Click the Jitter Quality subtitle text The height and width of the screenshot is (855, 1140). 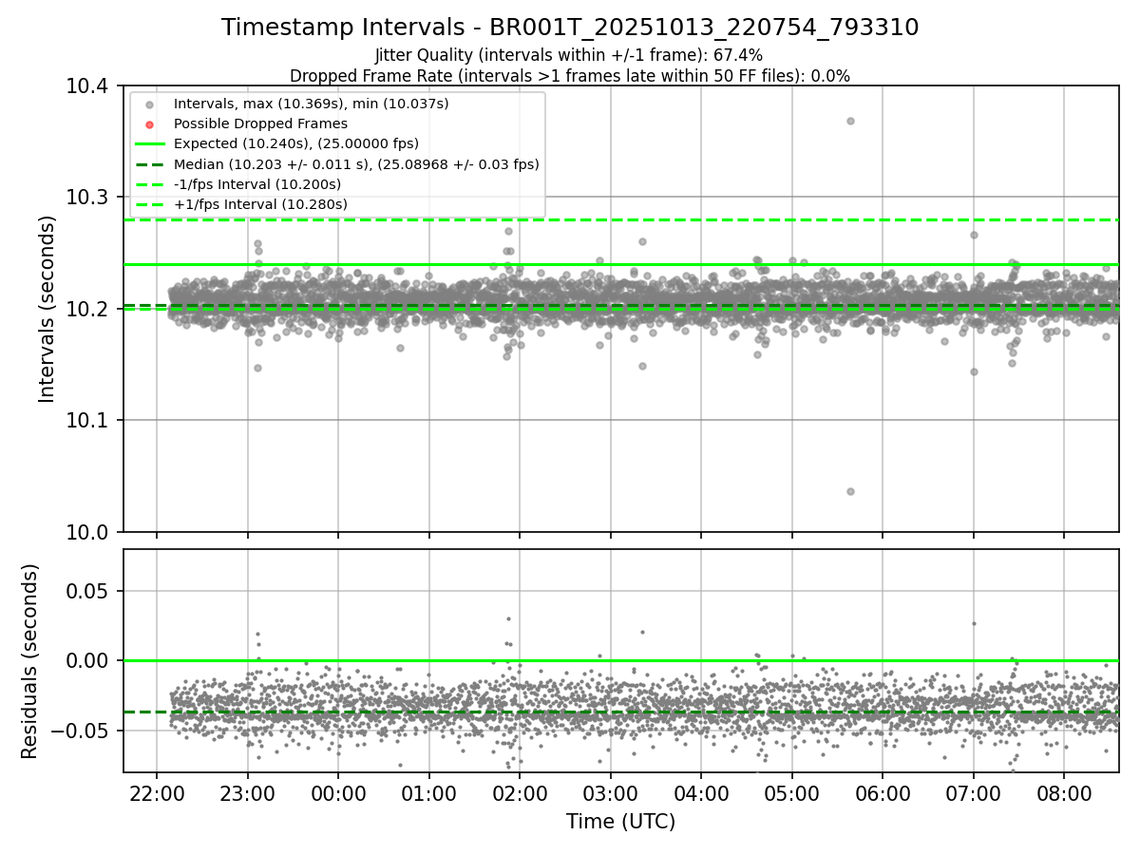coord(569,55)
